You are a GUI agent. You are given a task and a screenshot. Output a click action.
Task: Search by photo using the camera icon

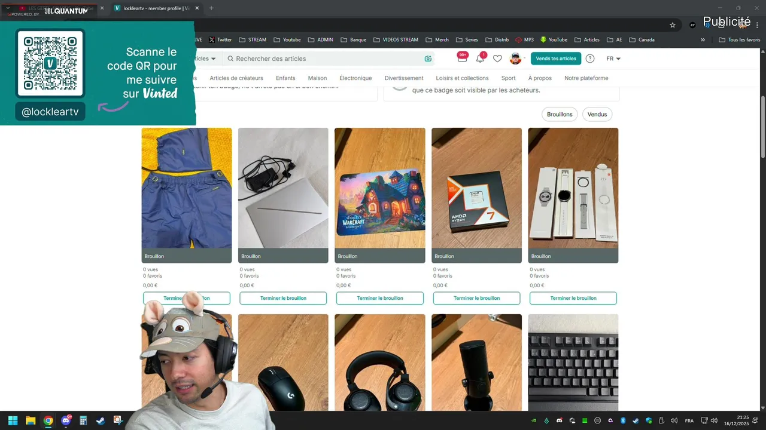pos(428,59)
